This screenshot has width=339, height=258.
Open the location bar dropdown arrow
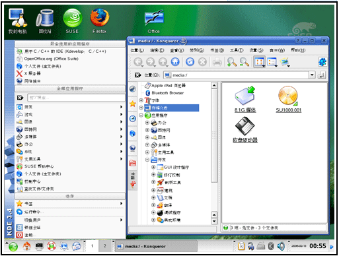pyautogui.click(x=312, y=75)
